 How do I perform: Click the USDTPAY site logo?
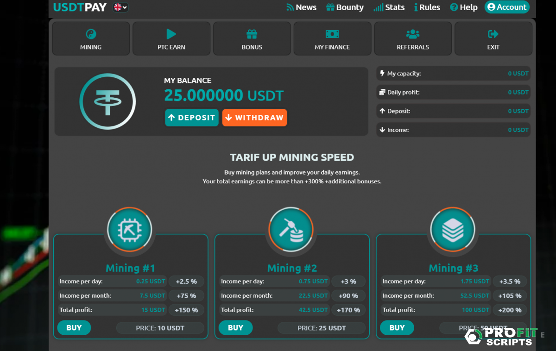(80, 7)
